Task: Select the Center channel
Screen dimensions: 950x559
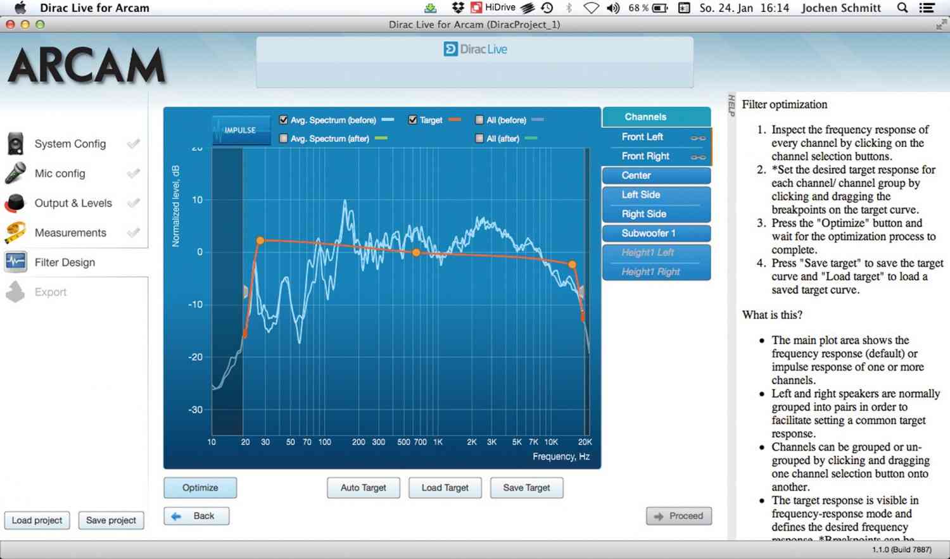Action: click(656, 175)
